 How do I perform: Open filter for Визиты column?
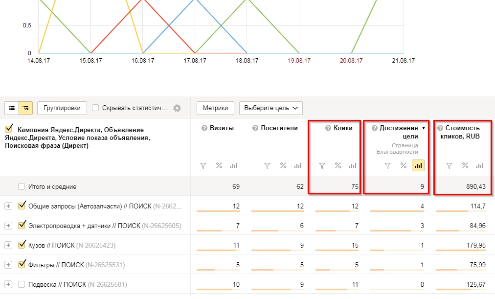tap(203, 166)
